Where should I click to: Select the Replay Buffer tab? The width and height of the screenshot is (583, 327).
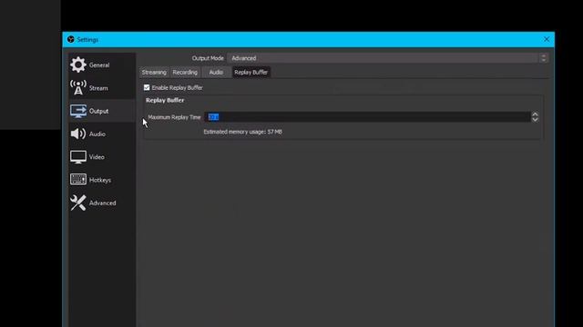pos(251,73)
